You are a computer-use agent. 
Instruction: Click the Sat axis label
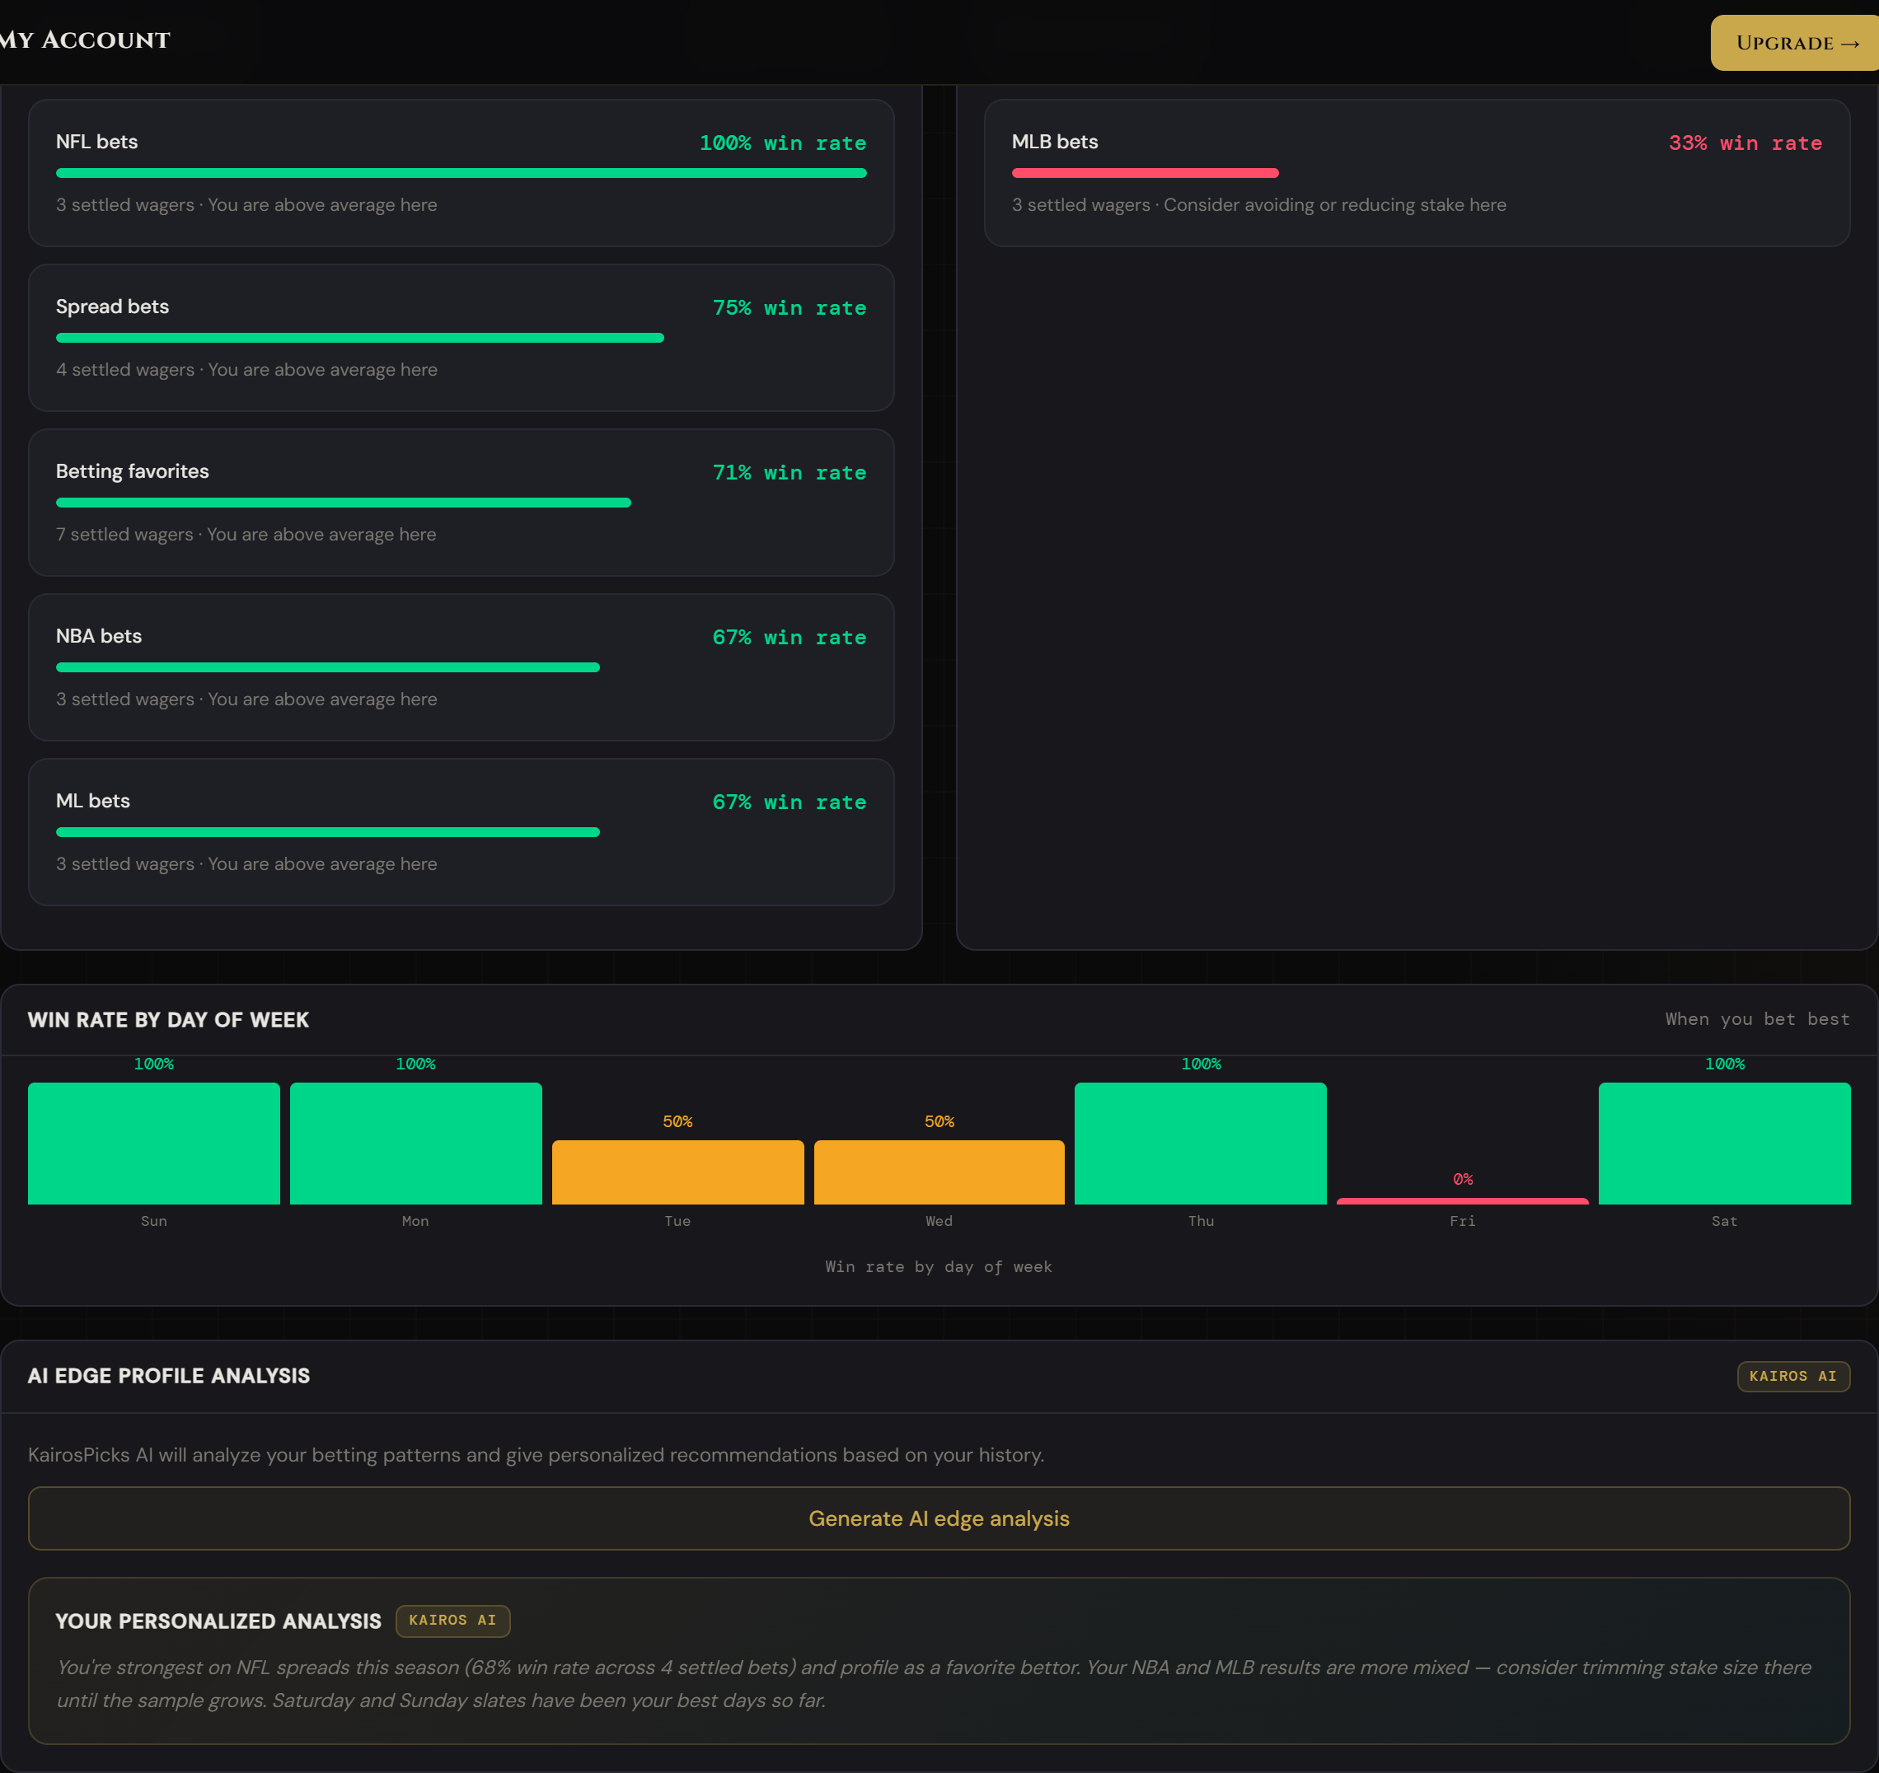(x=1724, y=1221)
